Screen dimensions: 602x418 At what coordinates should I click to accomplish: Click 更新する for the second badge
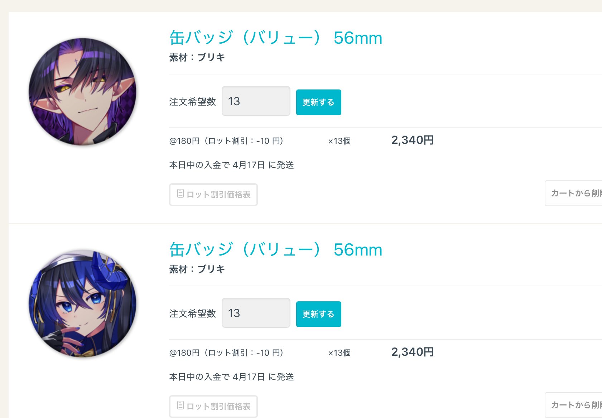click(319, 314)
